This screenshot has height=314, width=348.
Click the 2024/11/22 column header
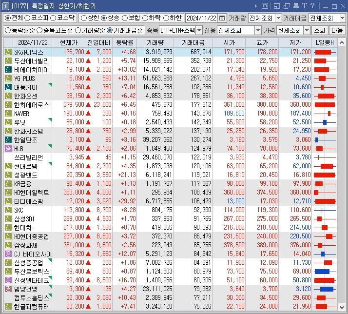33,42
